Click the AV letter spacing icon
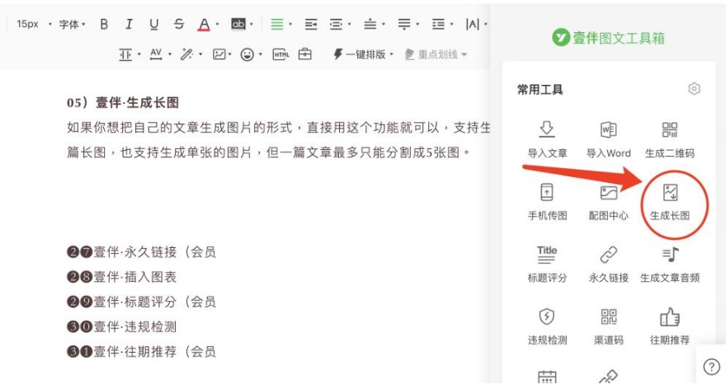Image resolution: width=726 pixels, height=384 pixels. pos(156,54)
